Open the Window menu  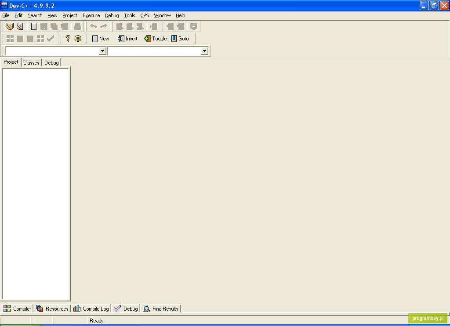(x=162, y=15)
